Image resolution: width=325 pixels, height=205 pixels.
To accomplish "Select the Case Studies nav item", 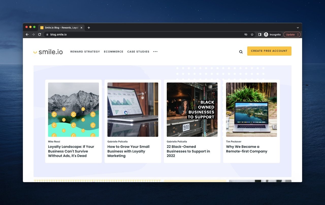I will pyautogui.click(x=138, y=52).
